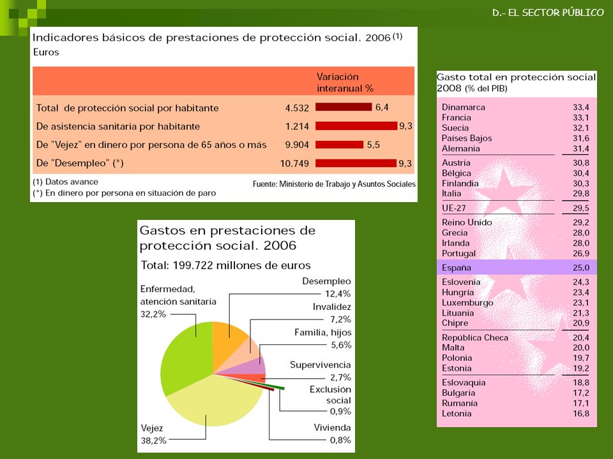This screenshot has width=613, height=459.
Task: Click the Desempleo 12,4% label
Action: pos(326,288)
